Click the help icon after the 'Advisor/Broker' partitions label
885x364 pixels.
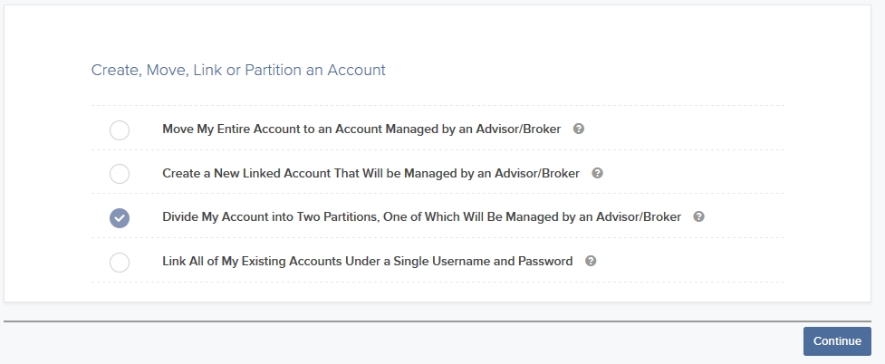coord(698,216)
